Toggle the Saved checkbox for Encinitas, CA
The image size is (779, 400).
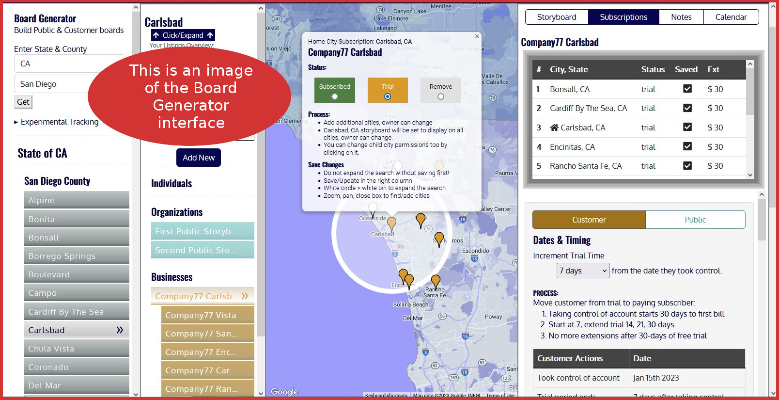[687, 146]
